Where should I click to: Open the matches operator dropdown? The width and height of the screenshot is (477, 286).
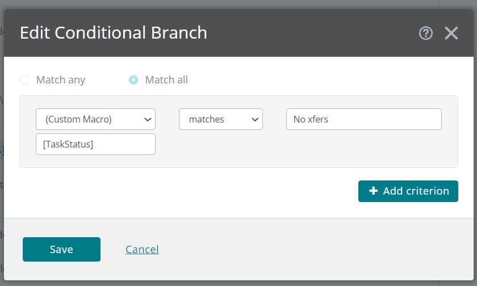click(x=221, y=119)
